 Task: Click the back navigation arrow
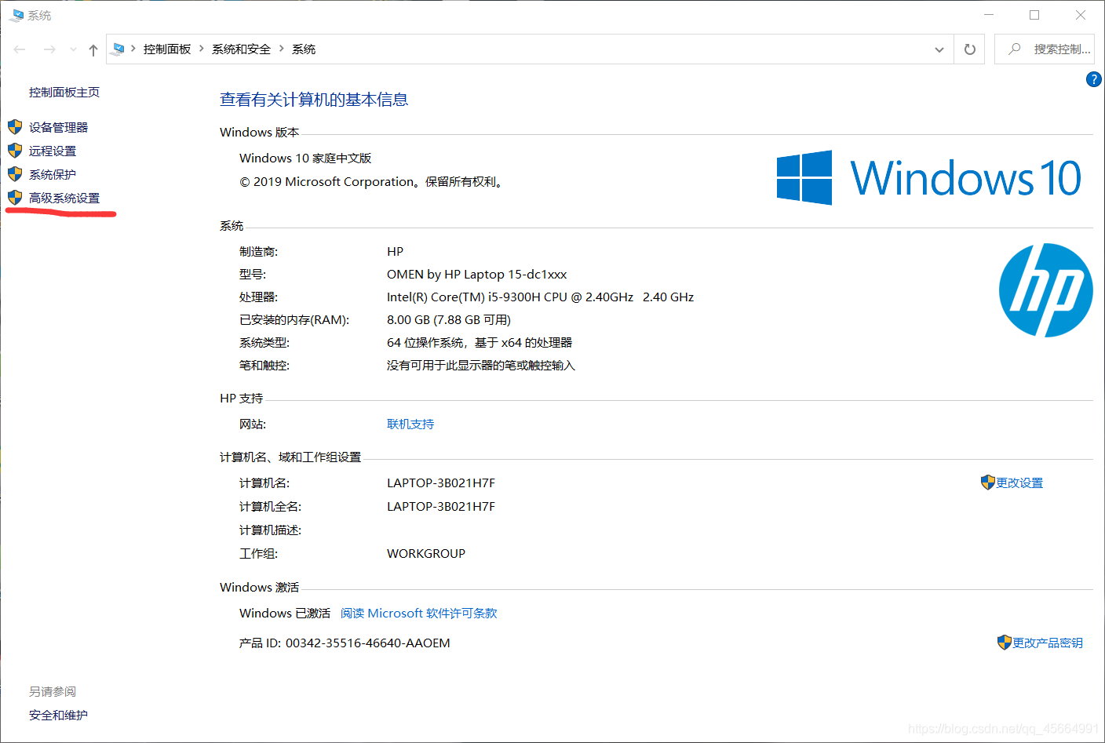pos(20,49)
